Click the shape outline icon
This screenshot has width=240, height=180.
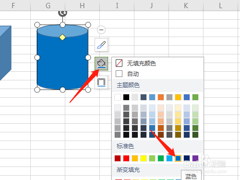101,82
